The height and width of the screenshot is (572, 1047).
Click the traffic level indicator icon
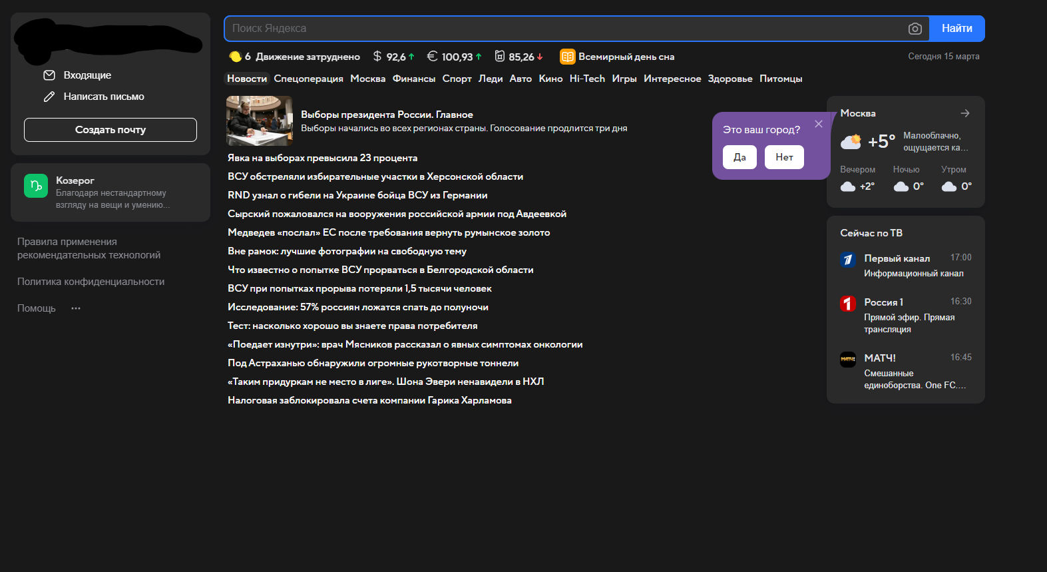coord(235,57)
